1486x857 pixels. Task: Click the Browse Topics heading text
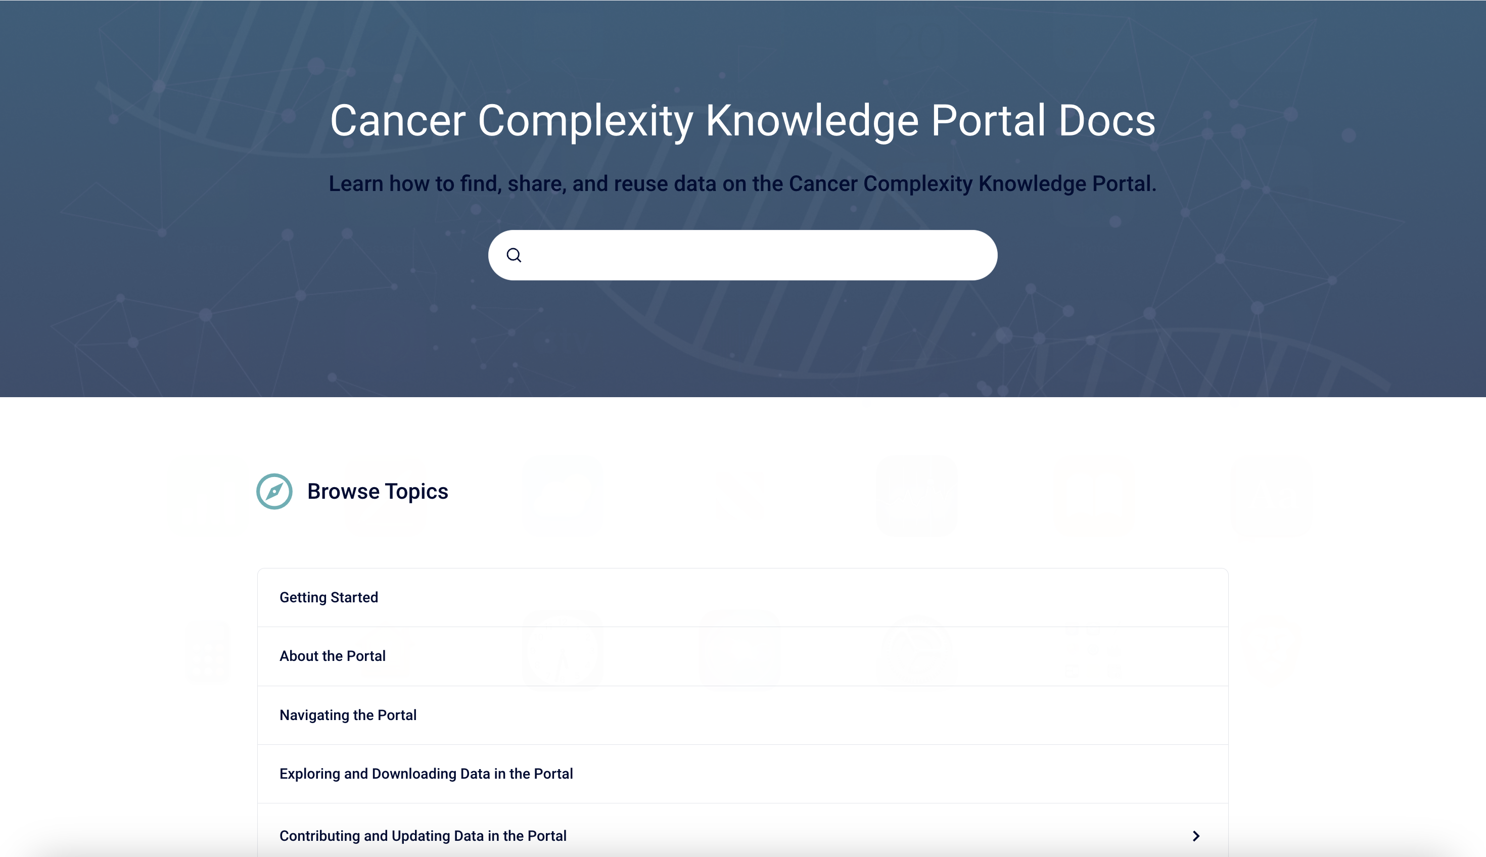coord(378,492)
